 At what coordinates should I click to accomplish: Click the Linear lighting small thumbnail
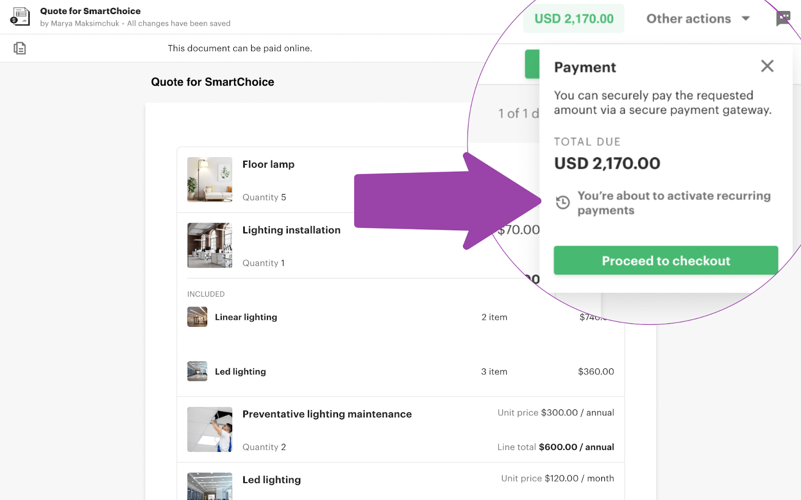coord(197,317)
